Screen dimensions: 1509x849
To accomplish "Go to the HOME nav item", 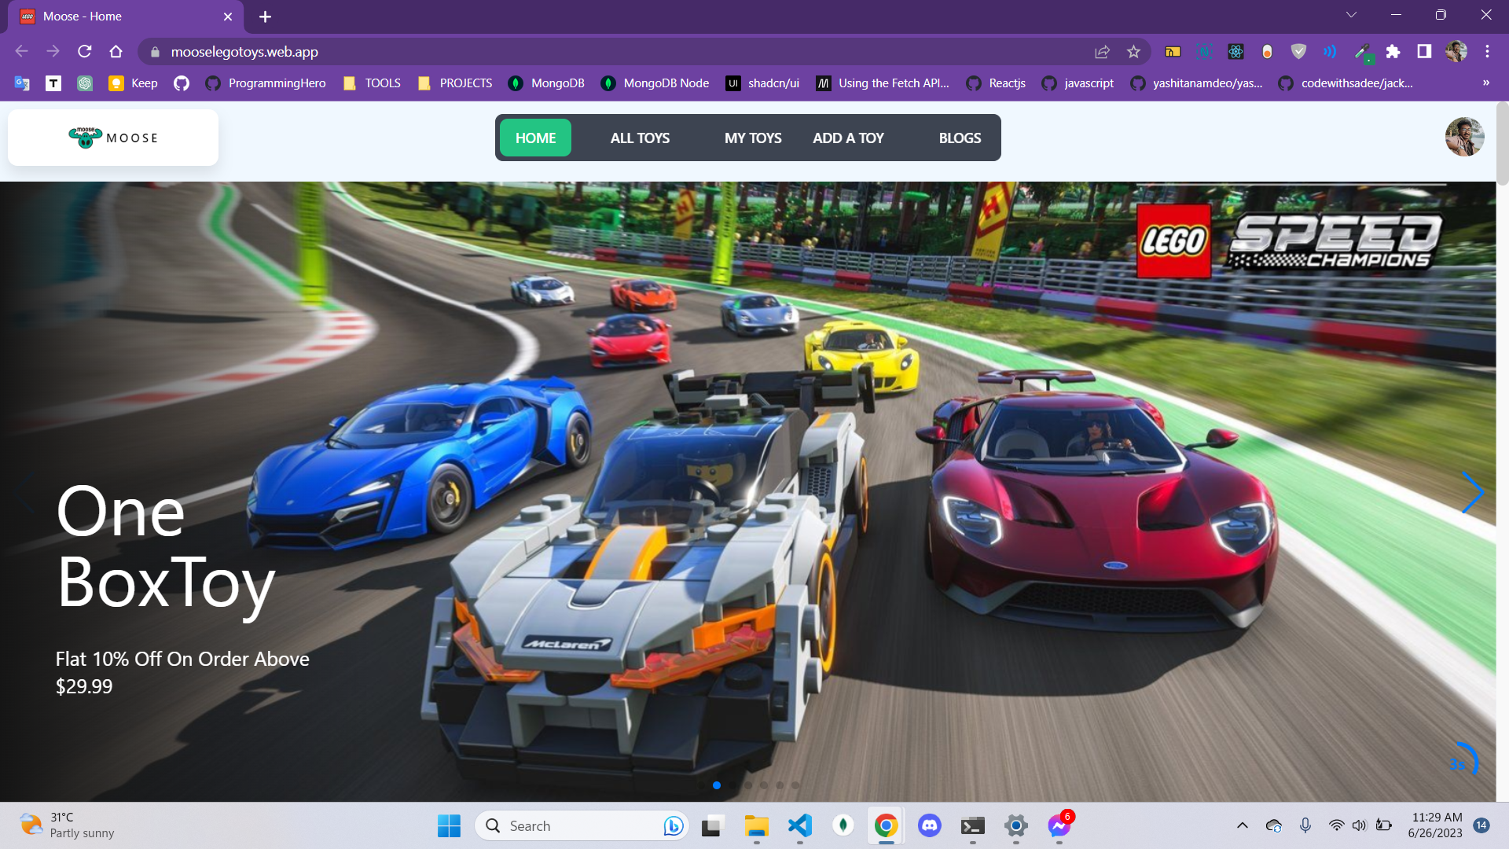I will tap(535, 138).
